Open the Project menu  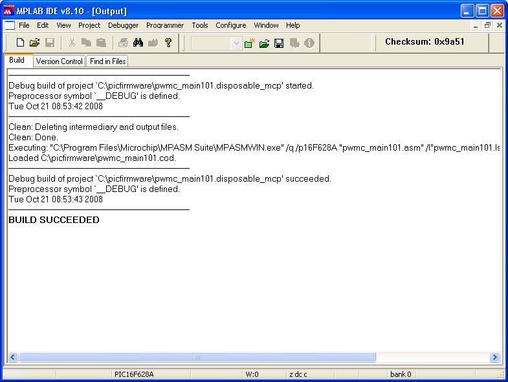89,25
